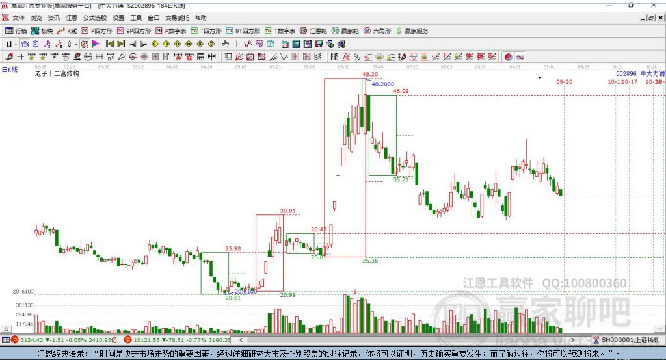Open the 窗口 menu
666x360 pixels.
click(x=153, y=18)
